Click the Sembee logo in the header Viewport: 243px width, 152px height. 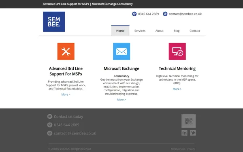(54, 22)
